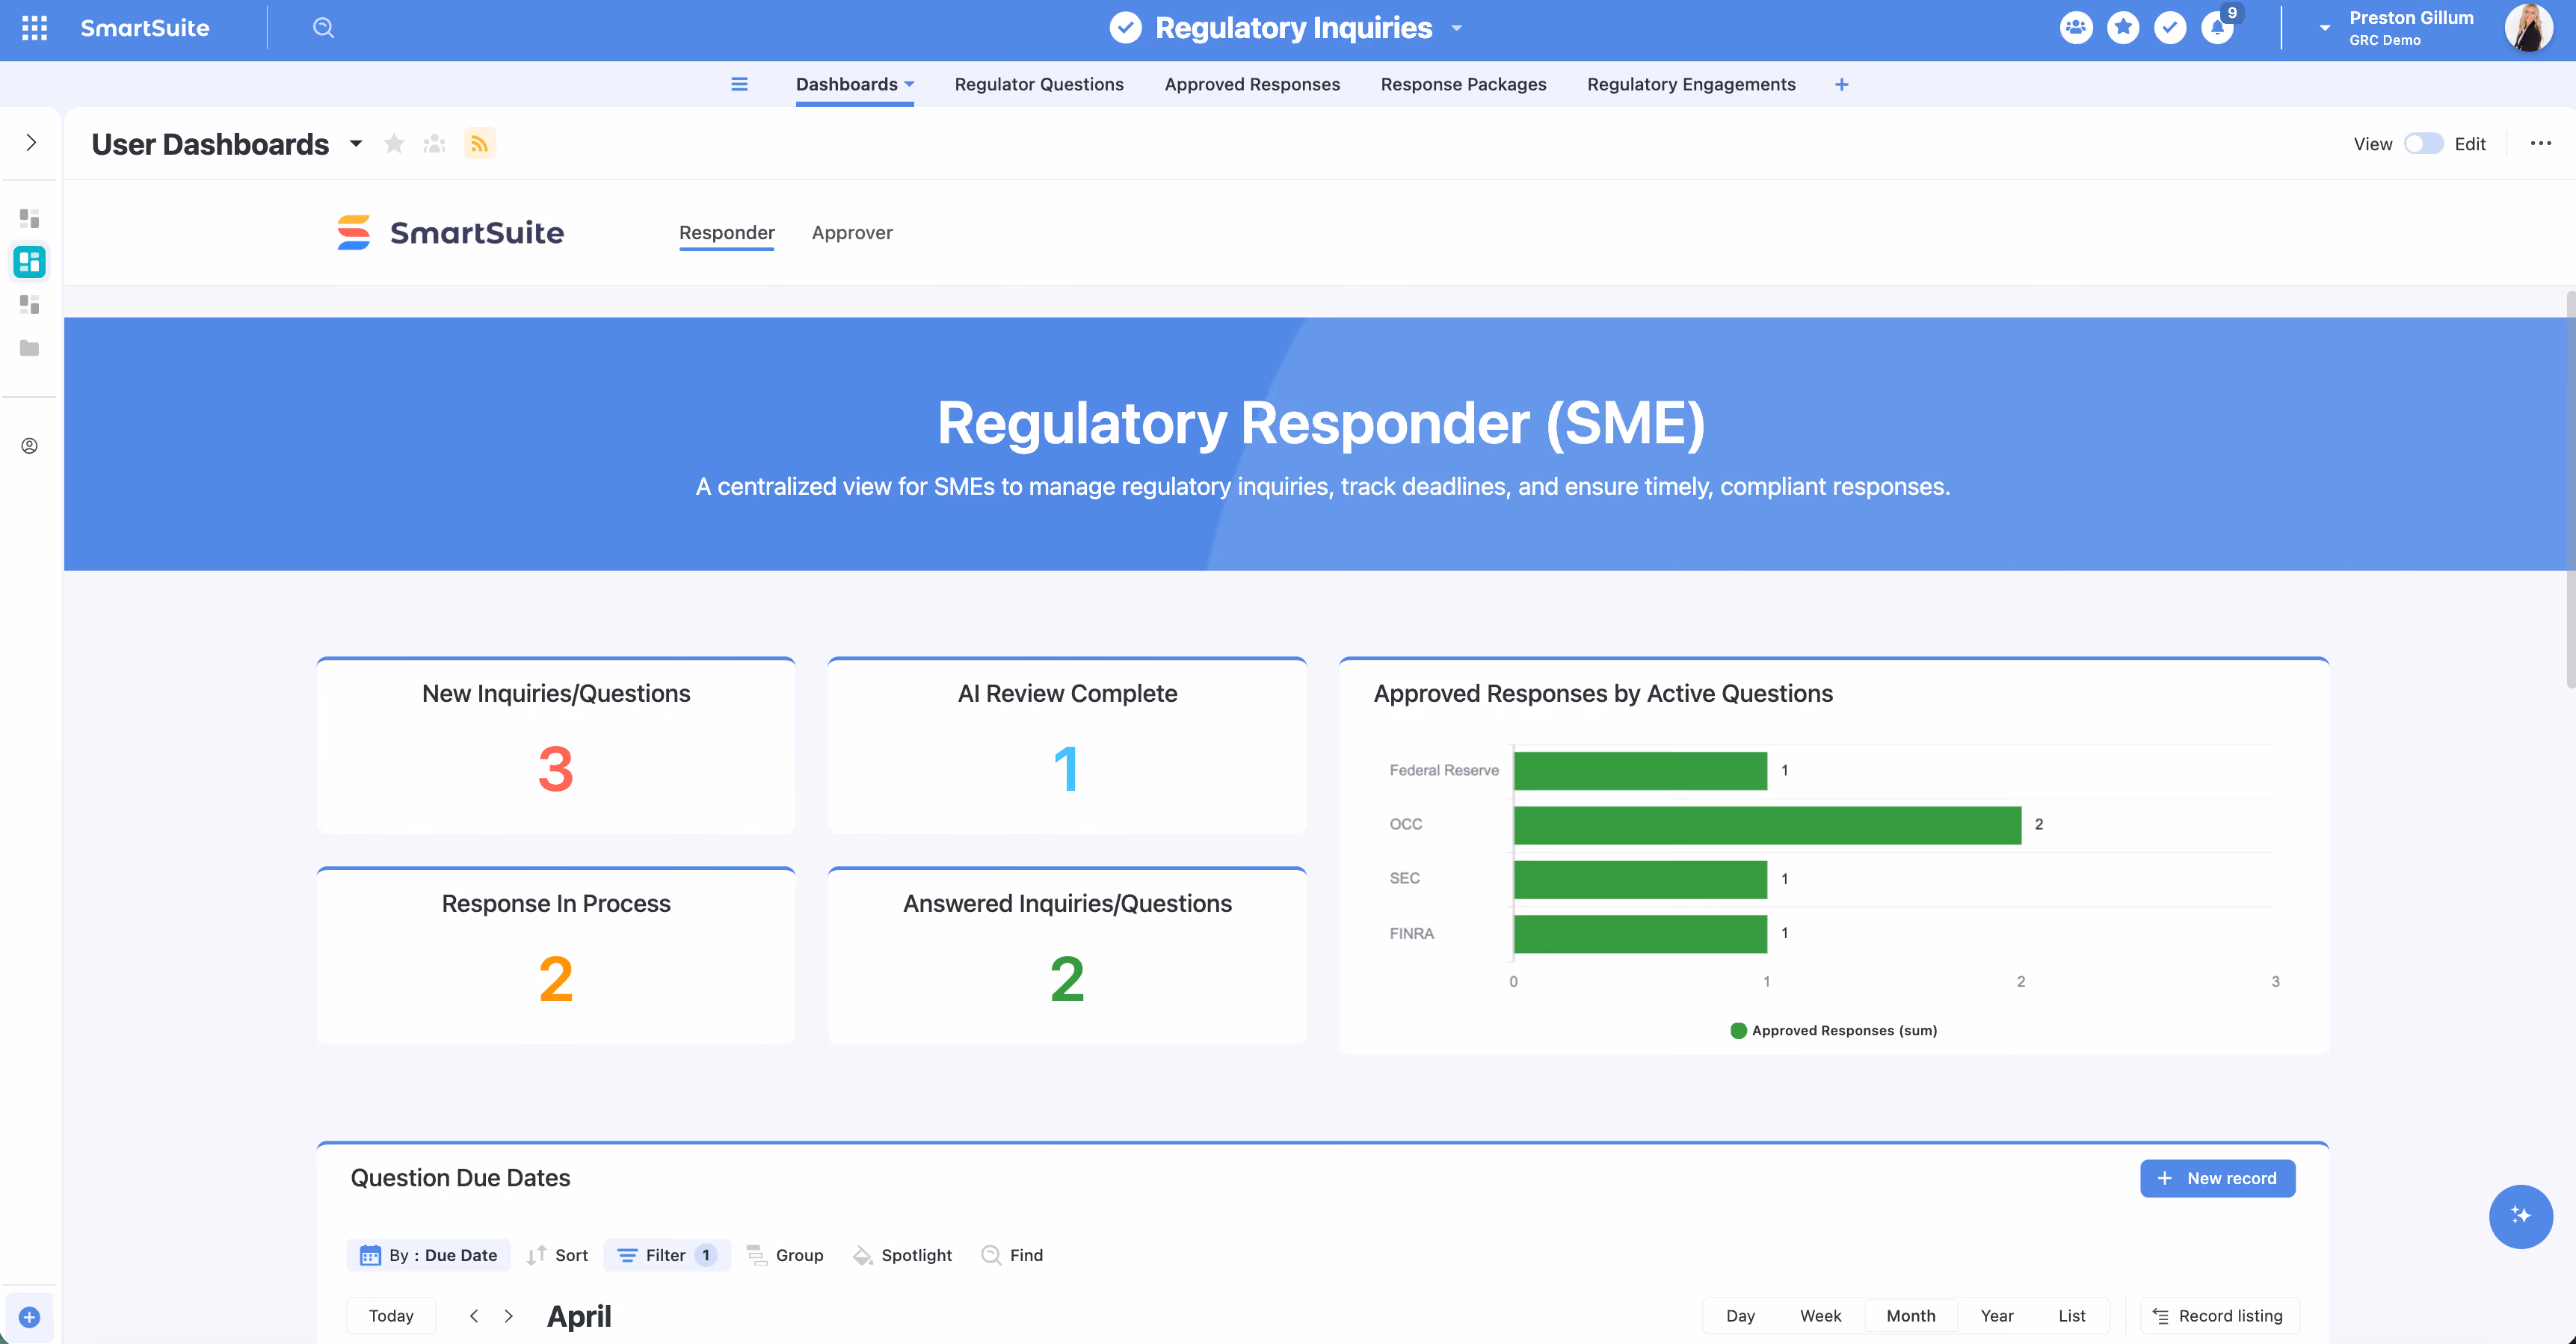
Task: Click the OCC green bar
Action: click(x=1767, y=825)
